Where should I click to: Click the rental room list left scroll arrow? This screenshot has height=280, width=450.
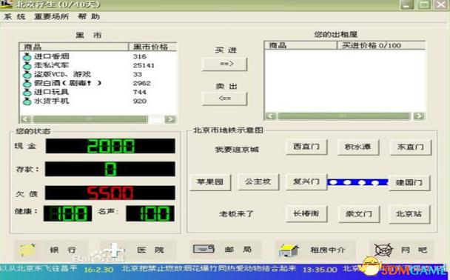coord(270,116)
